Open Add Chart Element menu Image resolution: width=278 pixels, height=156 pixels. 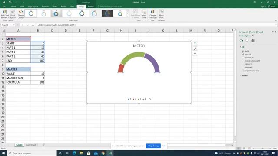(x=5, y=14)
